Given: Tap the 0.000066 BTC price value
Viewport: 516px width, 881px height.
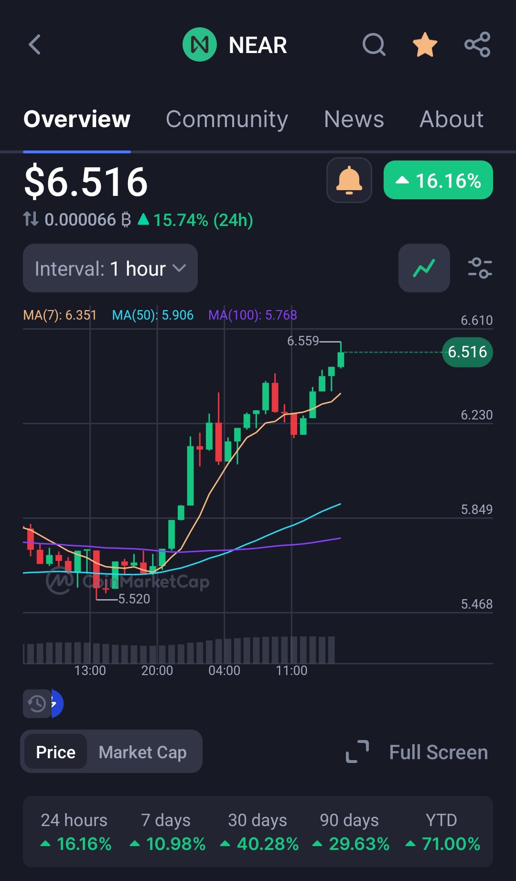Looking at the screenshot, I should pyautogui.click(x=87, y=220).
